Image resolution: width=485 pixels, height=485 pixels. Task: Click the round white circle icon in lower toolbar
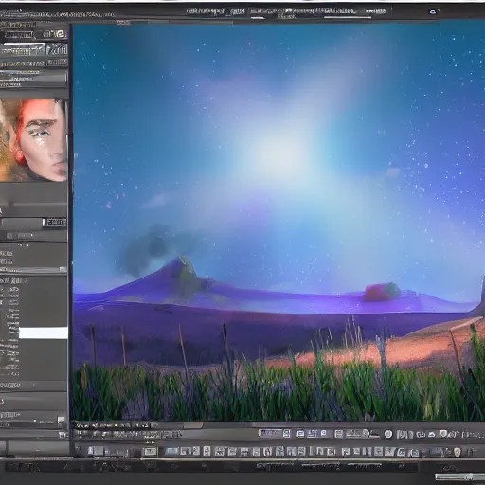click(388, 435)
